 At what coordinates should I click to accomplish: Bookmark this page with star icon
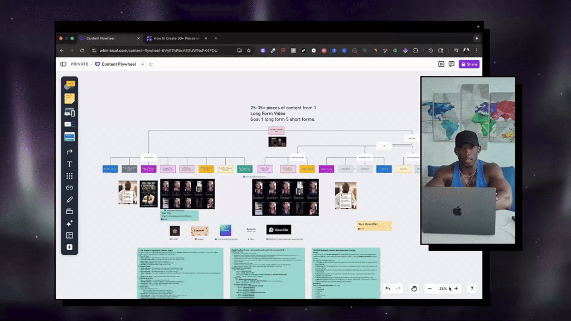point(249,51)
